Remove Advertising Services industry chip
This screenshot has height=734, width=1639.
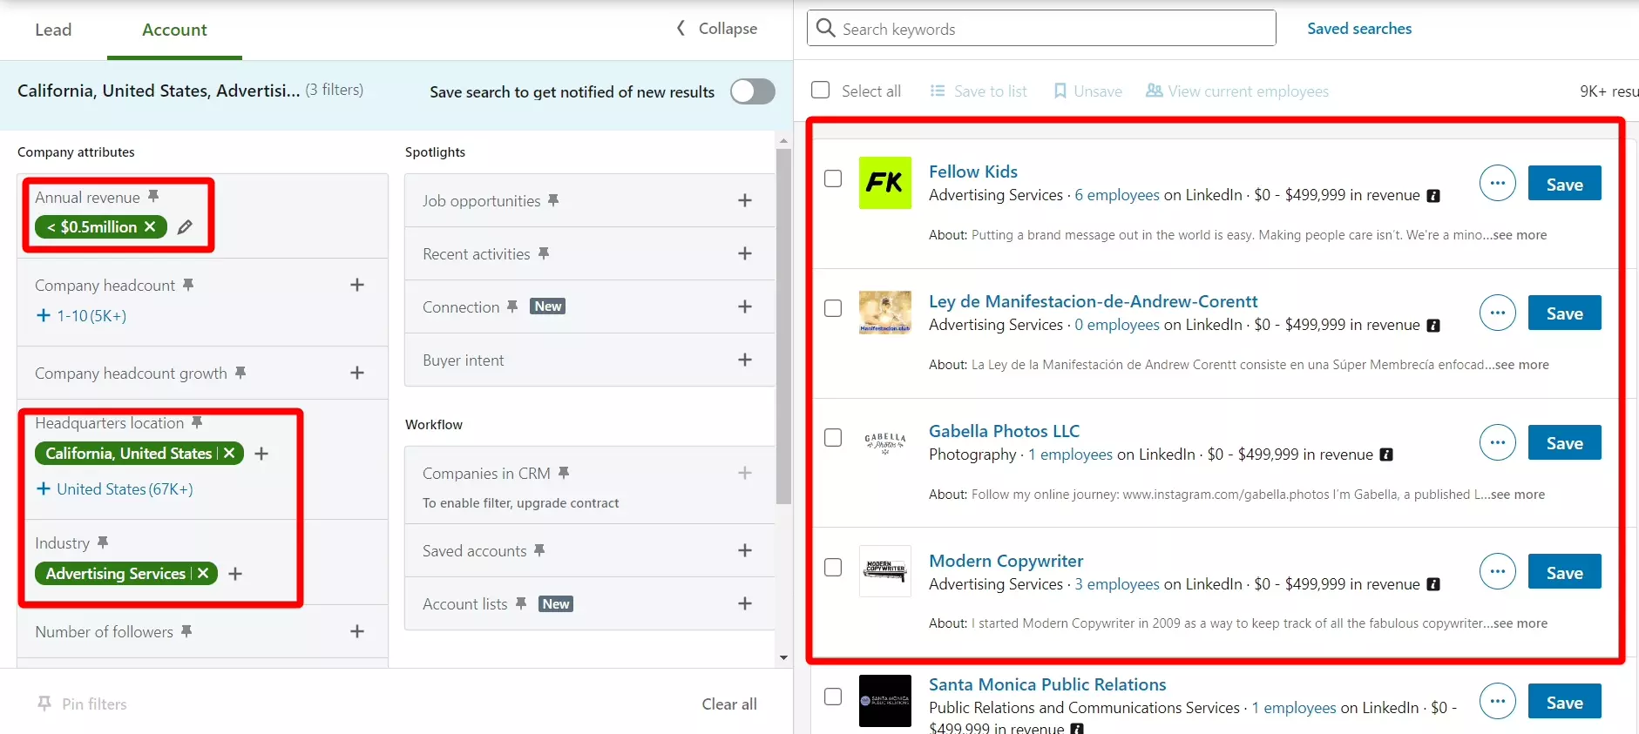pos(203,573)
